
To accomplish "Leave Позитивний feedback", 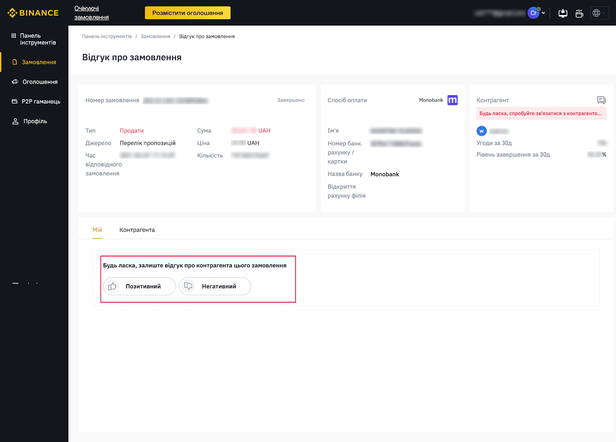I will (x=139, y=286).
